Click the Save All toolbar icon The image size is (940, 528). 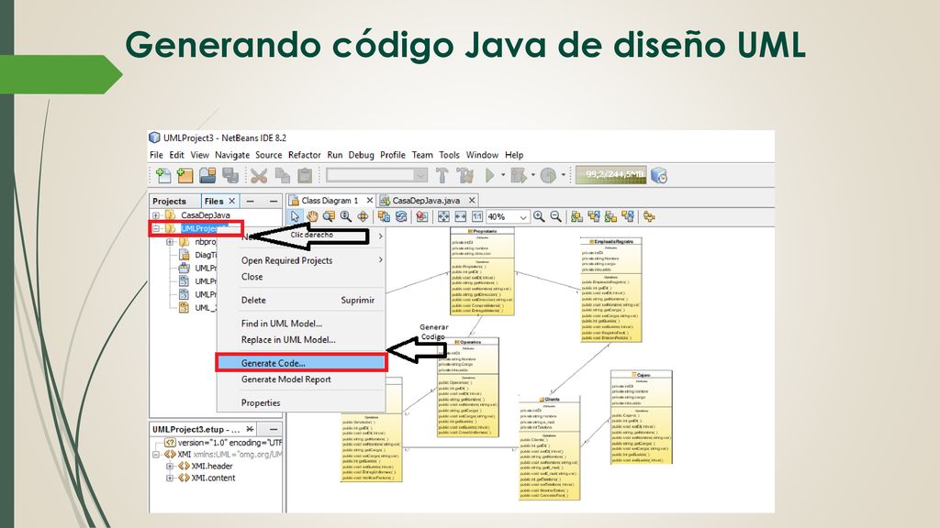coord(230,175)
